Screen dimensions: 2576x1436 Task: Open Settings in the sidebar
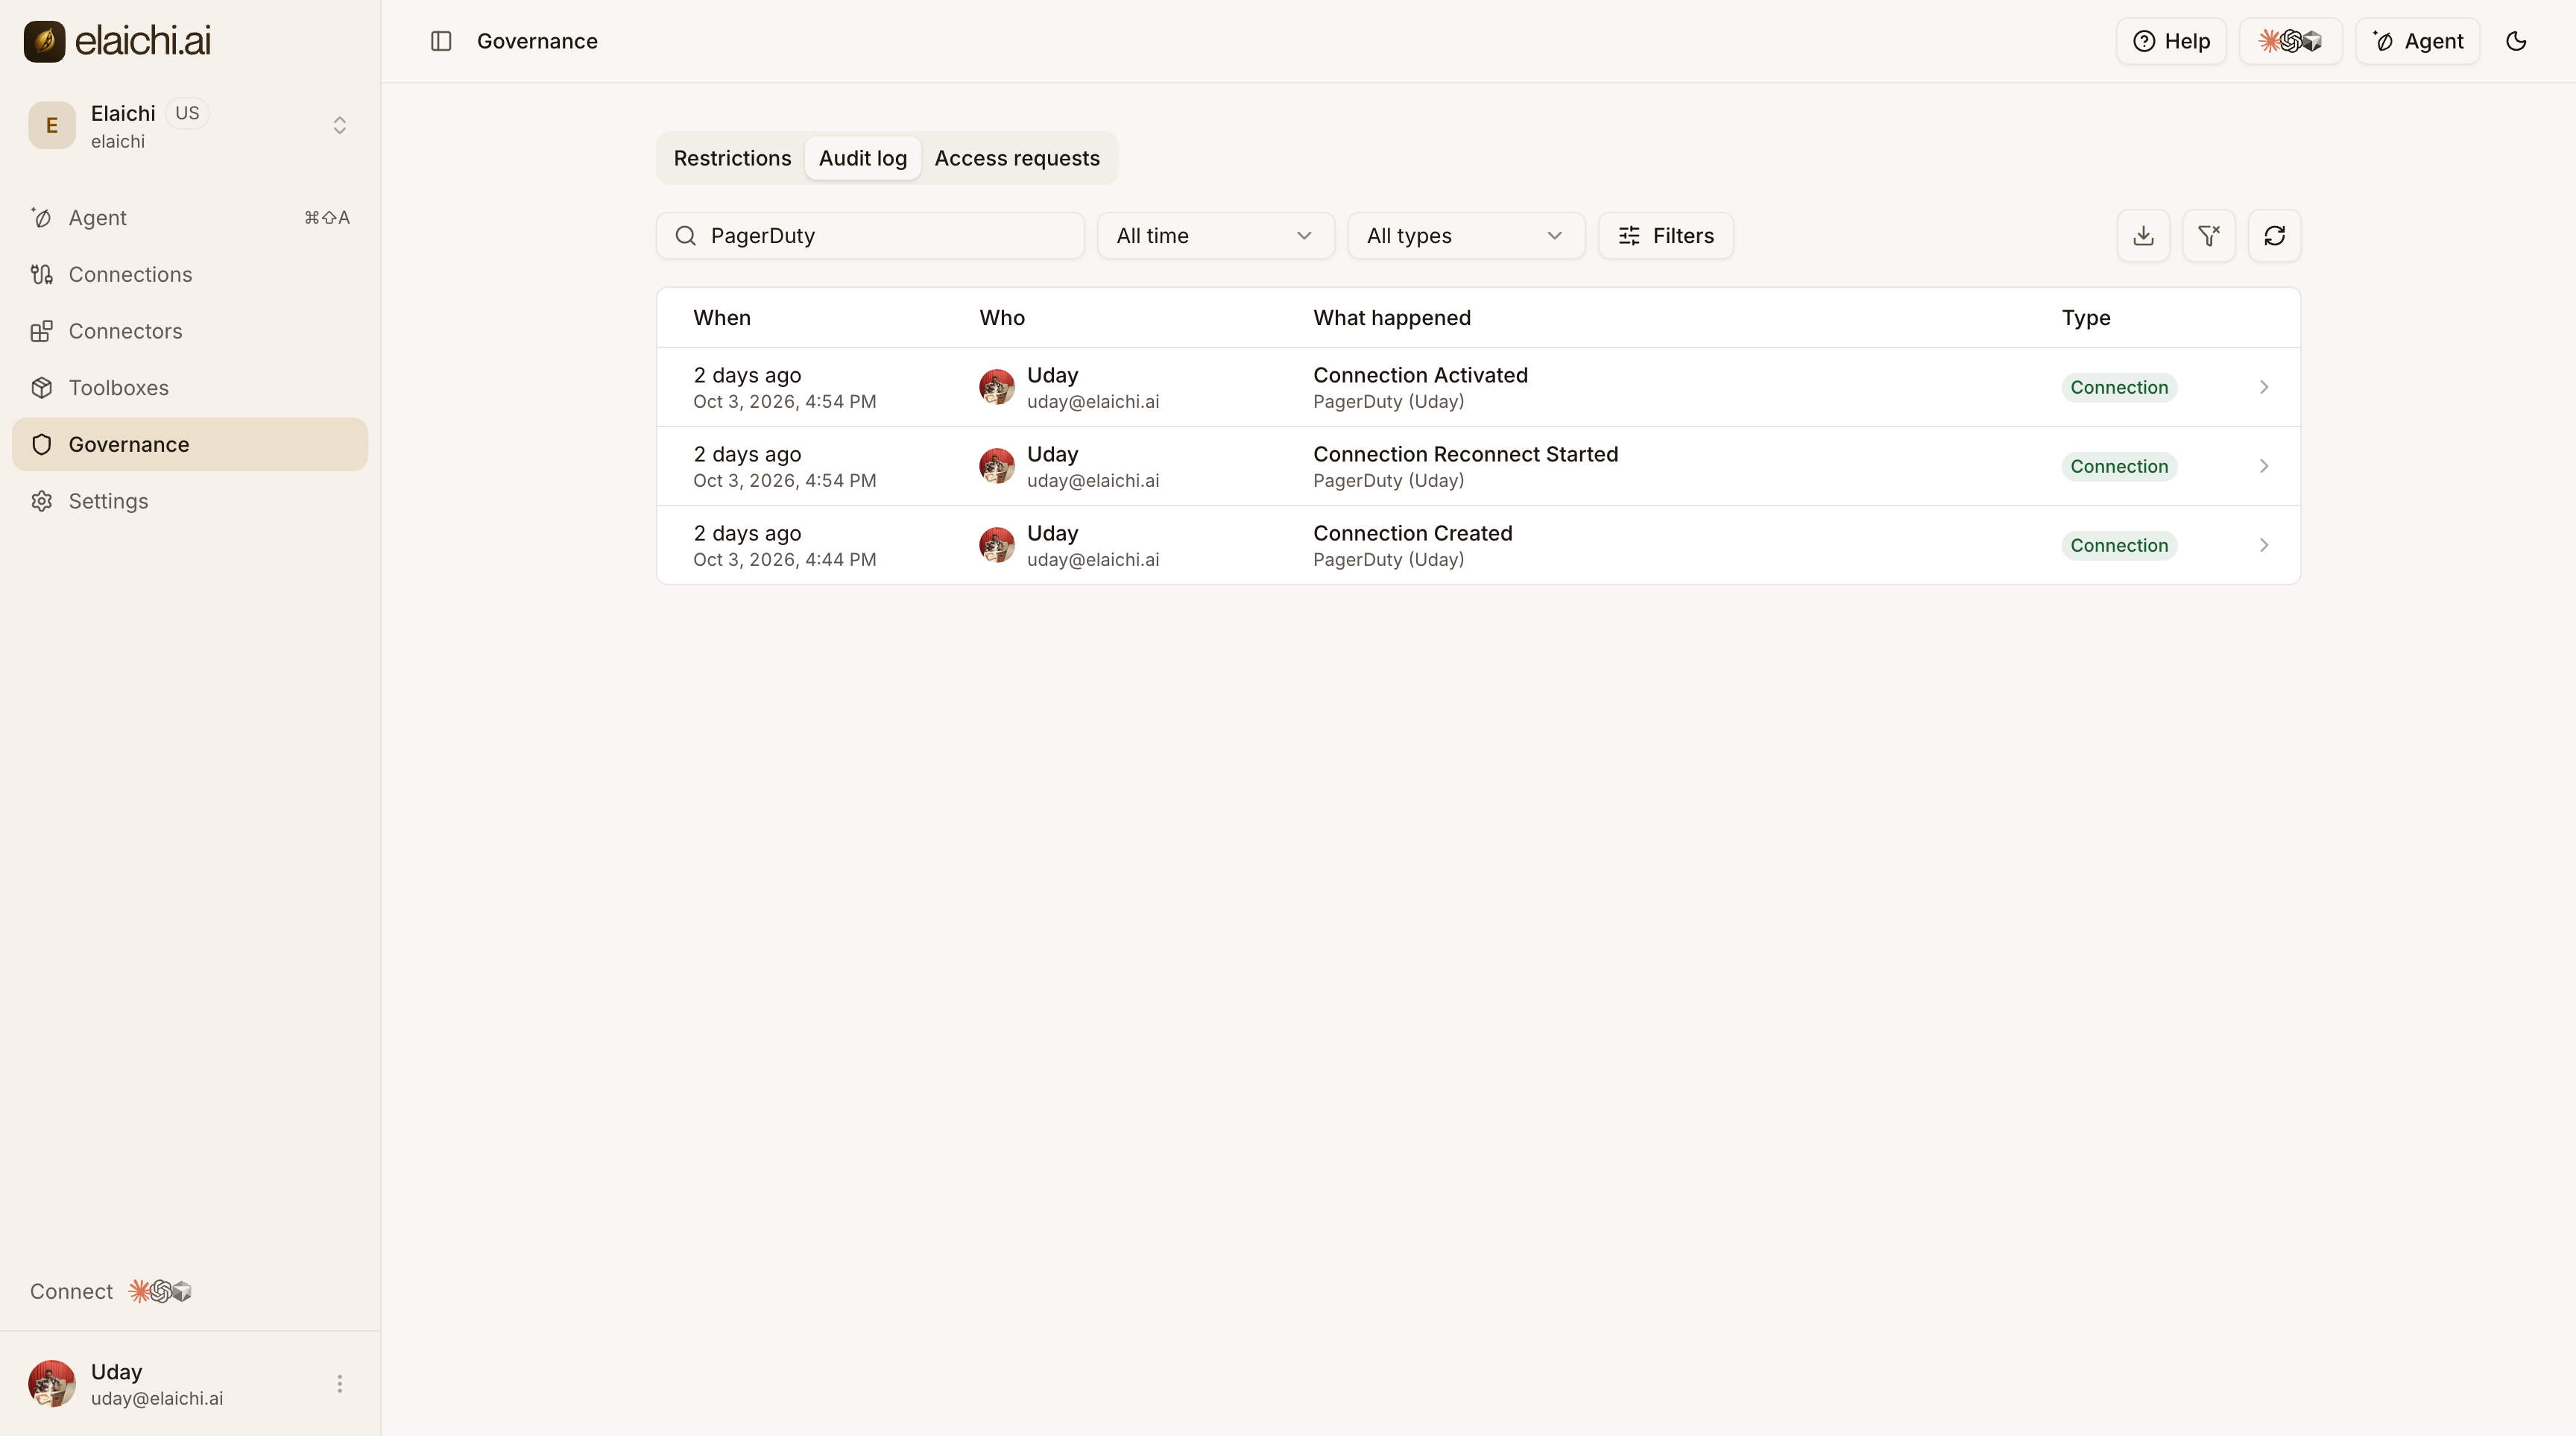pyautogui.click(x=190, y=501)
